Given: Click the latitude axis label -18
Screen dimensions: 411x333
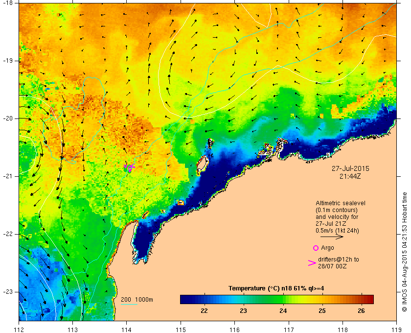Looking at the screenshot, I should coord(8,2).
